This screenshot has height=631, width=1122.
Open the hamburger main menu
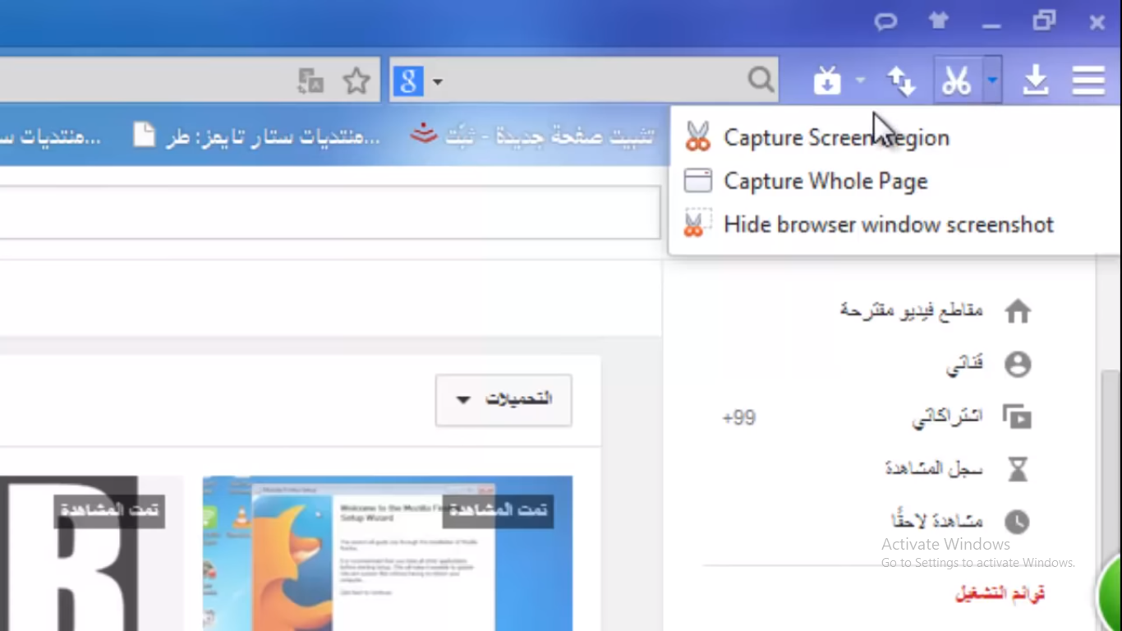(x=1088, y=80)
